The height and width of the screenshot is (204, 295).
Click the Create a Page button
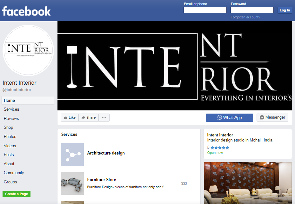pyautogui.click(x=17, y=194)
